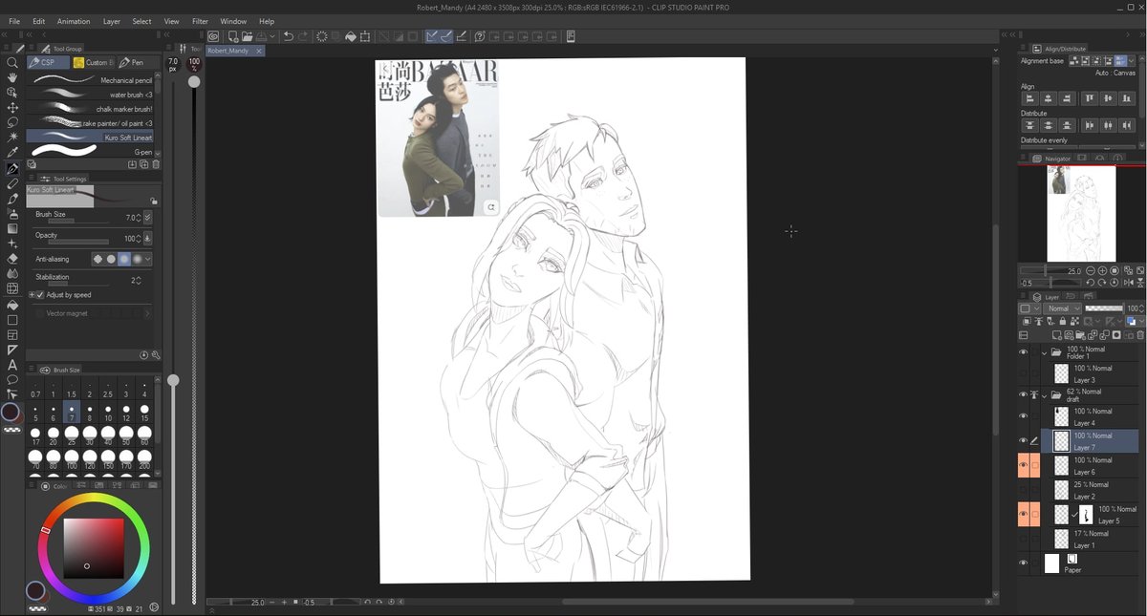
Task: Toggle visibility of Layer 4
Action: [x=1023, y=416]
